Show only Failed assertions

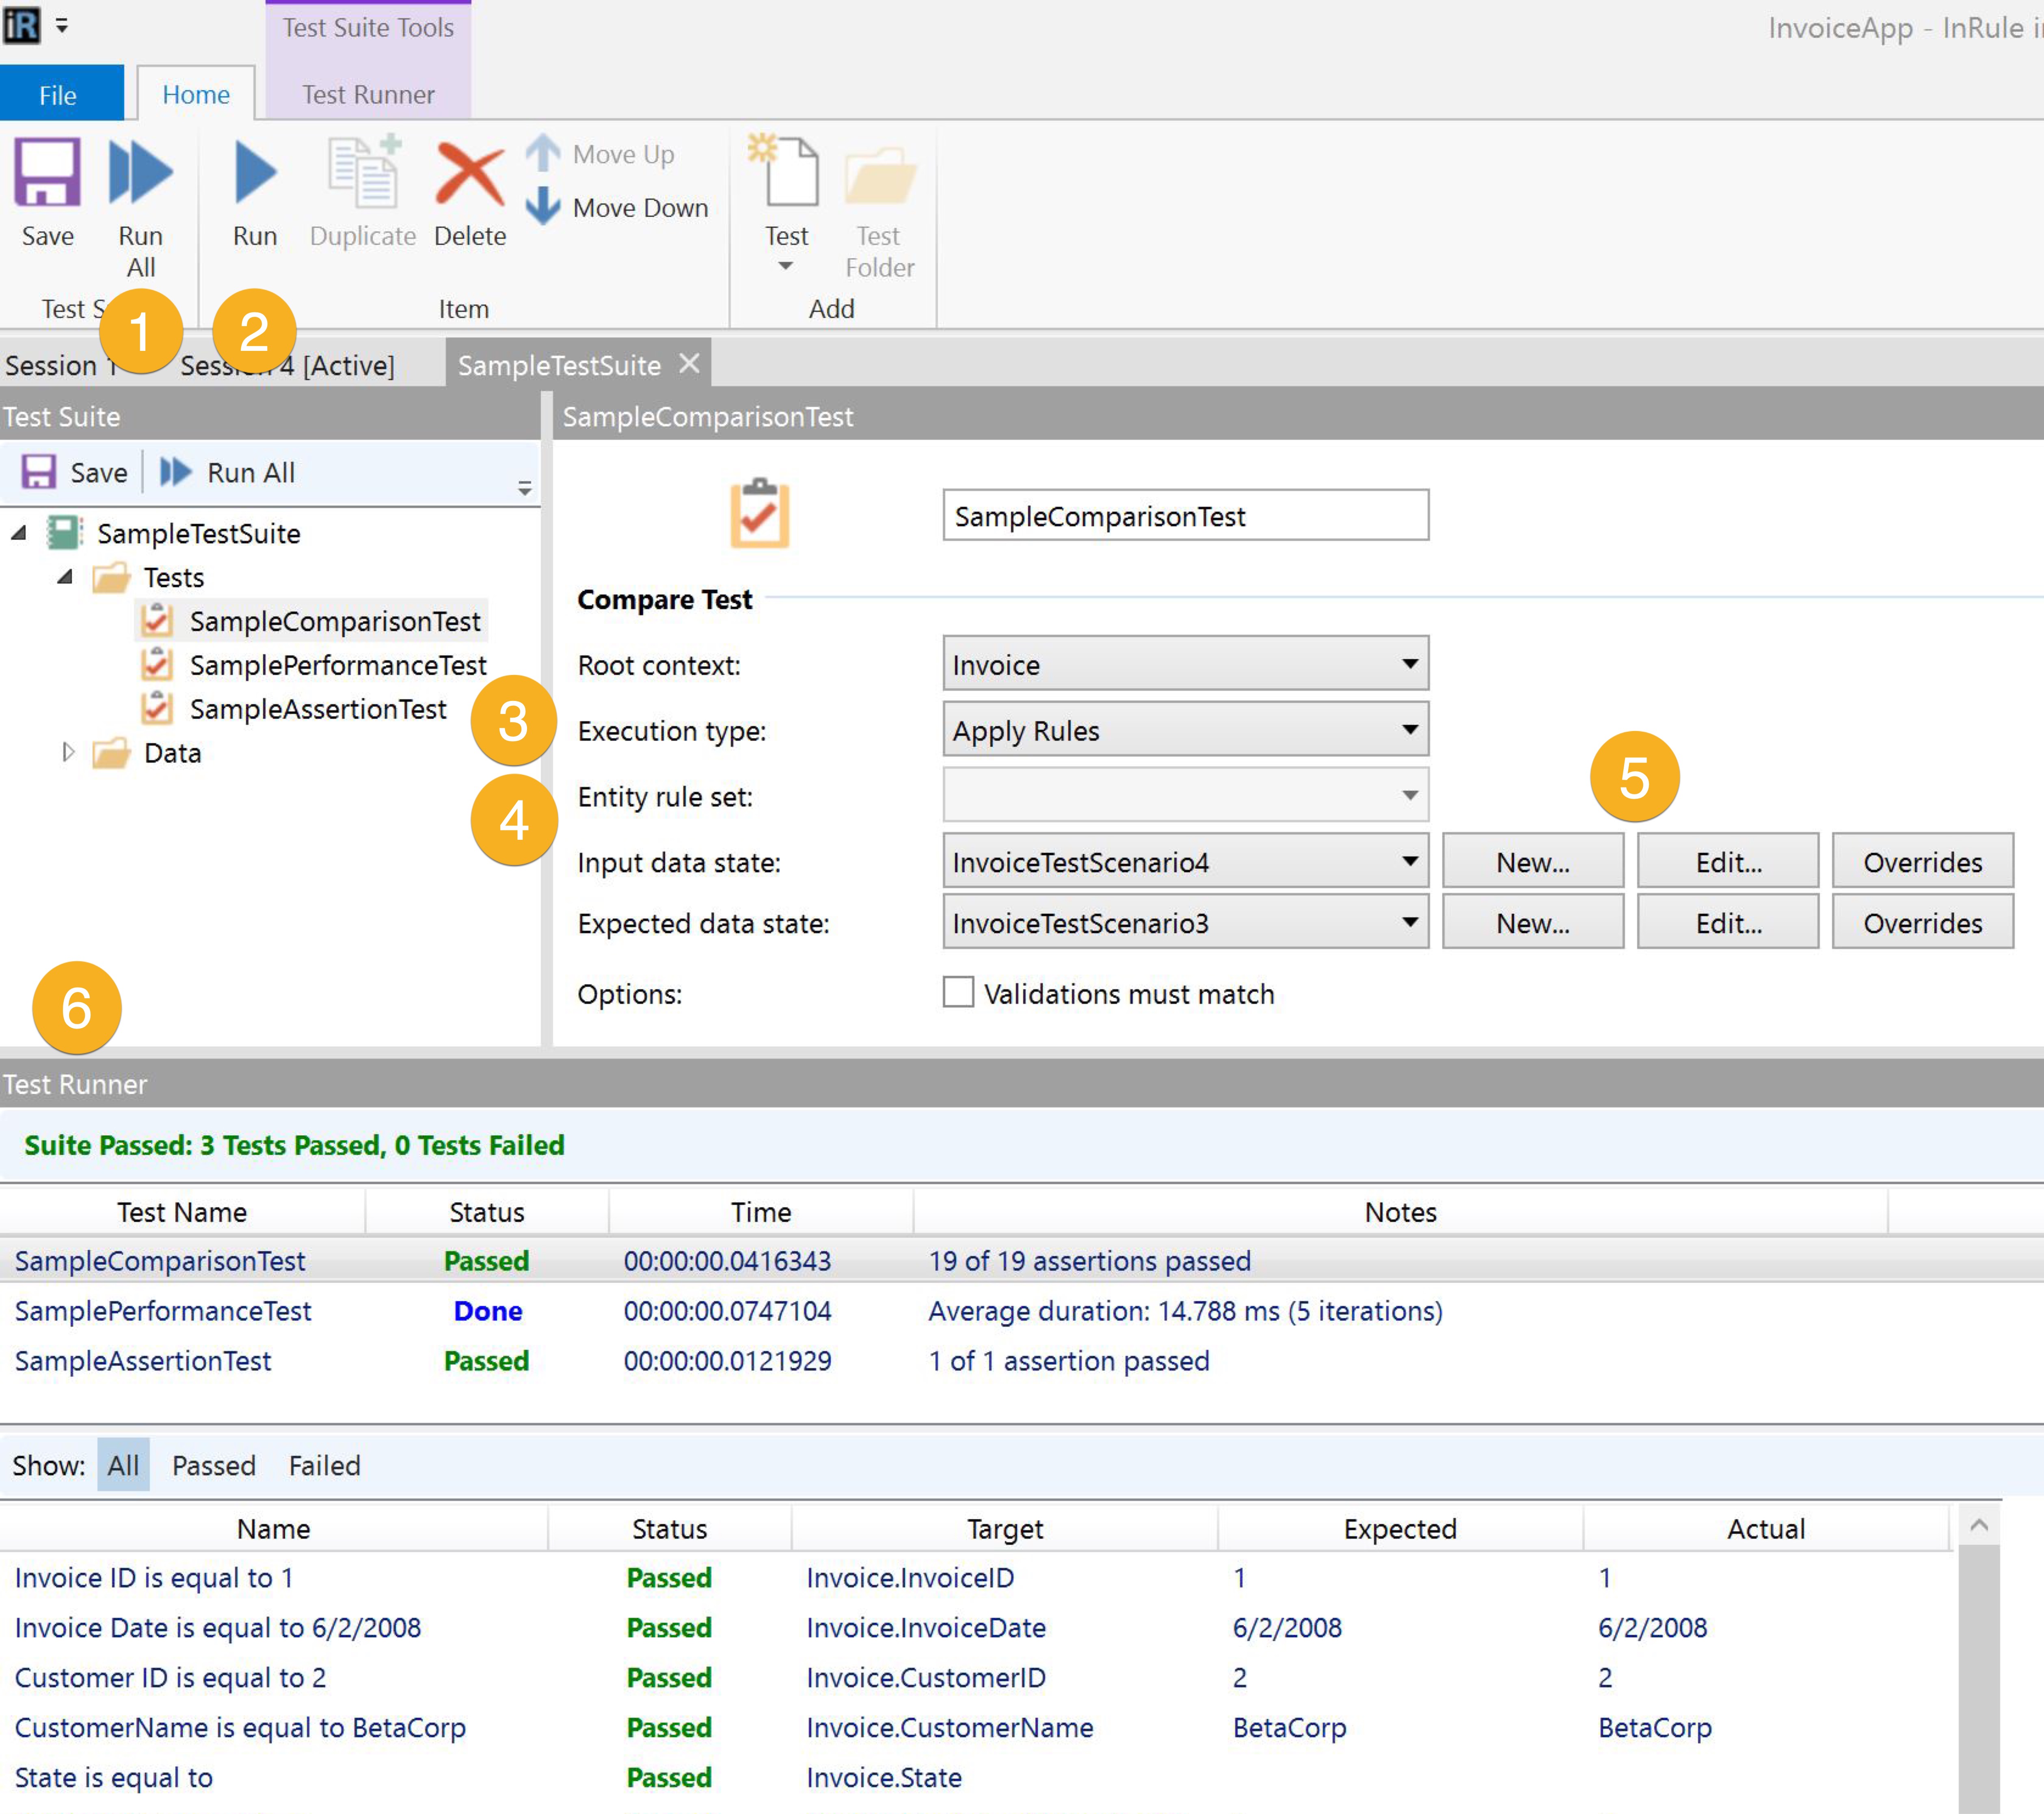324,1465
